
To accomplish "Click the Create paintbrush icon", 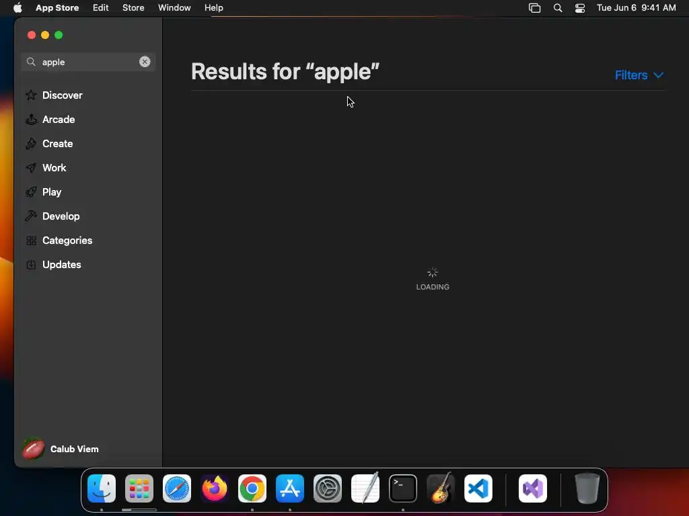I will 31,144.
